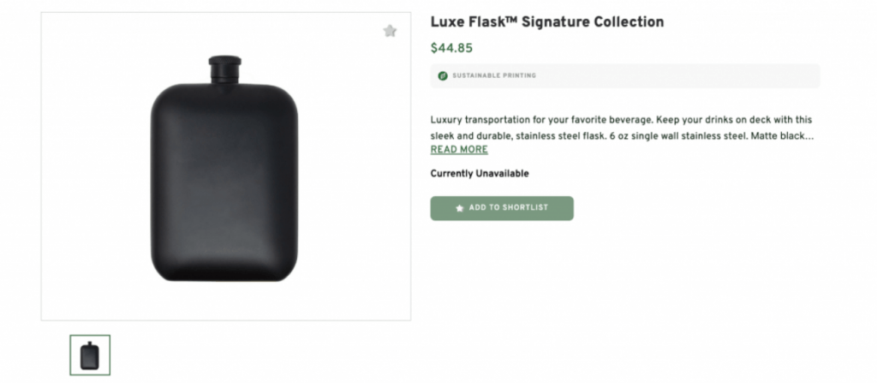Click the Currently Unavailable status text
The width and height of the screenshot is (877, 383).
480,174
